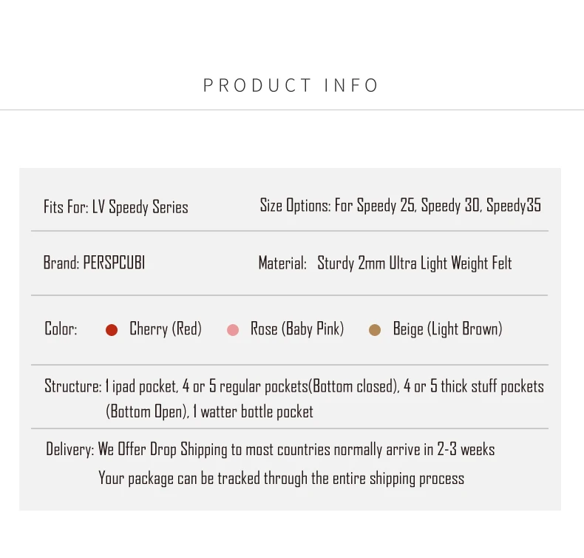Image resolution: width=584 pixels, height=558 pixels.
Task: Click the PRODUCT INFO heading
Action: click(291, 85)
